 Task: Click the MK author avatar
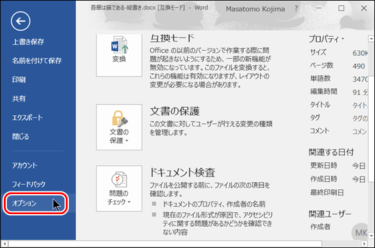360,232
